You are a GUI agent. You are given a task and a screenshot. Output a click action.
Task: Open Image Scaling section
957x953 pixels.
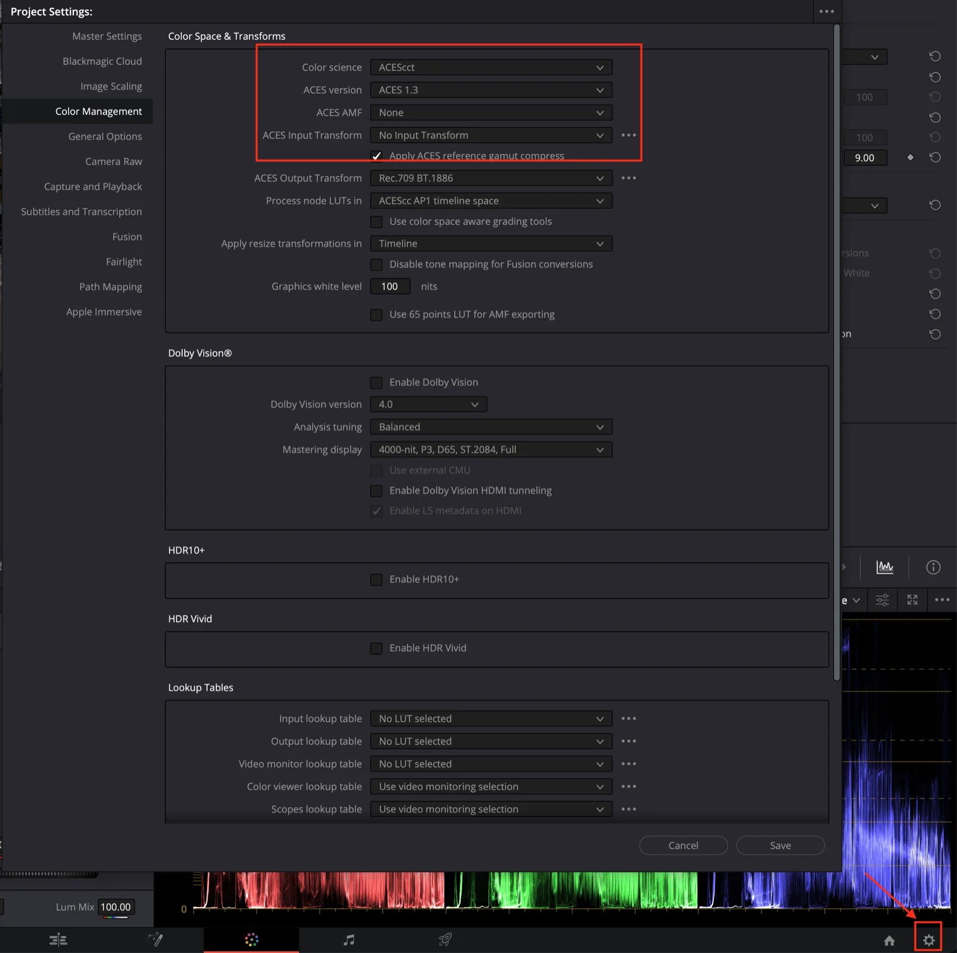pos(111,86)
